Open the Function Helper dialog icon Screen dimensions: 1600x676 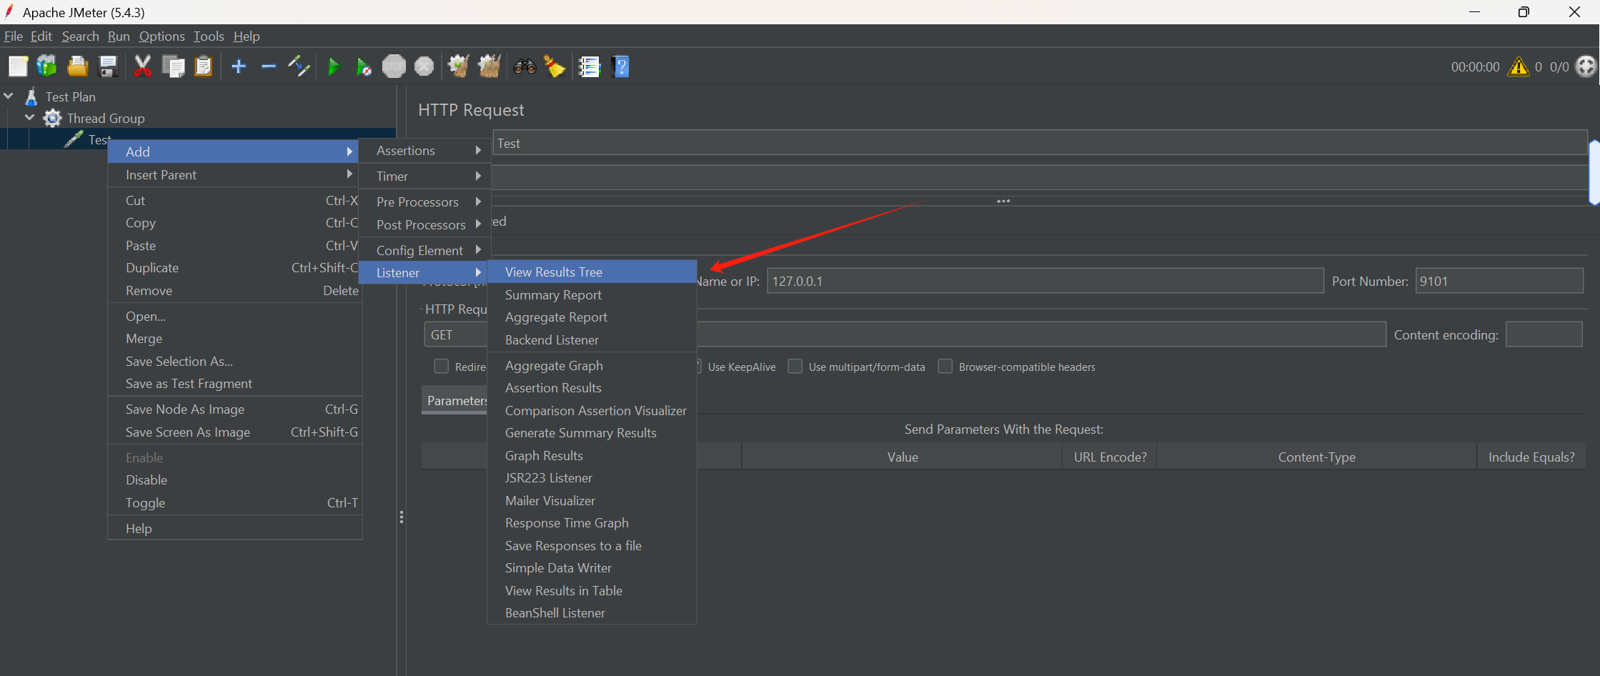coord(590,66)
